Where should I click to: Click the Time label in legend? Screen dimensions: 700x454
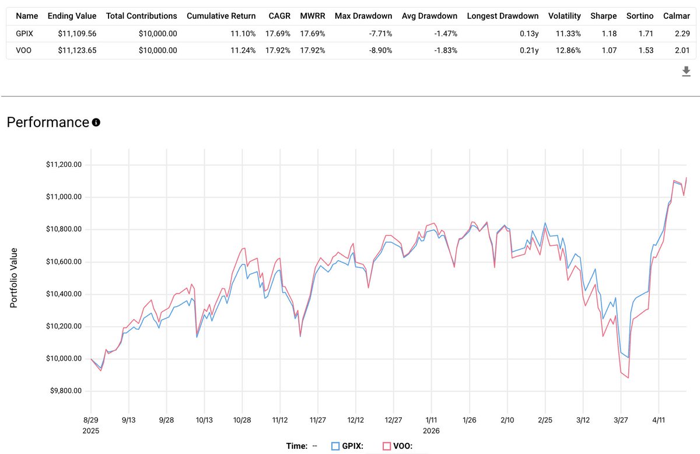pyautogui.click(x=297, y=446)
